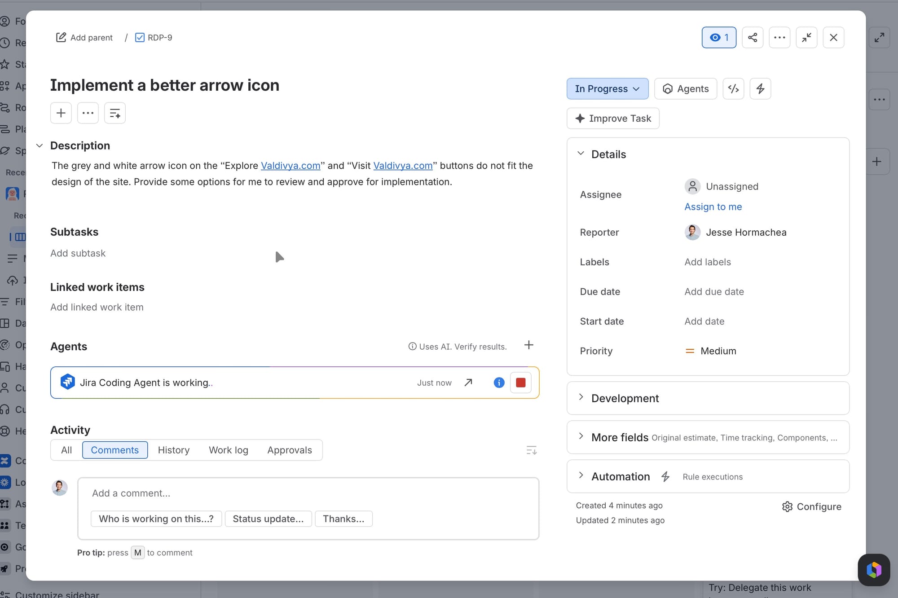This screenshot has height=598, width=898.
Task: Click Add labels field
Action: [708, 262]
